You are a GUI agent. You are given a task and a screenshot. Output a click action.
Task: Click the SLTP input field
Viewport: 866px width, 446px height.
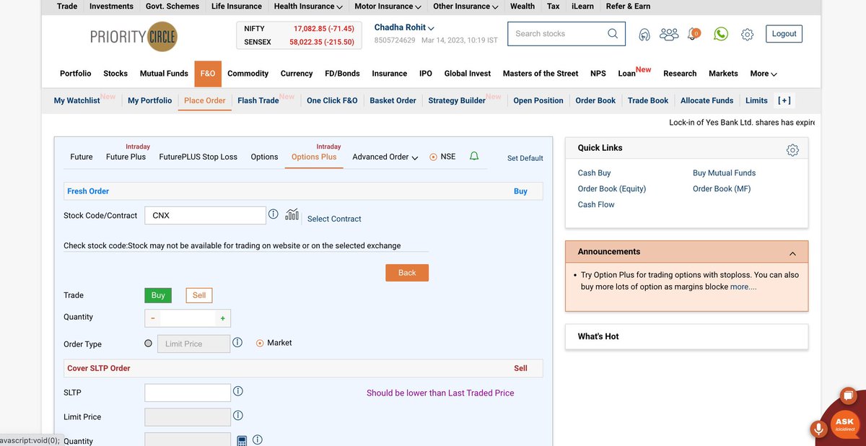tap(188, 393)
